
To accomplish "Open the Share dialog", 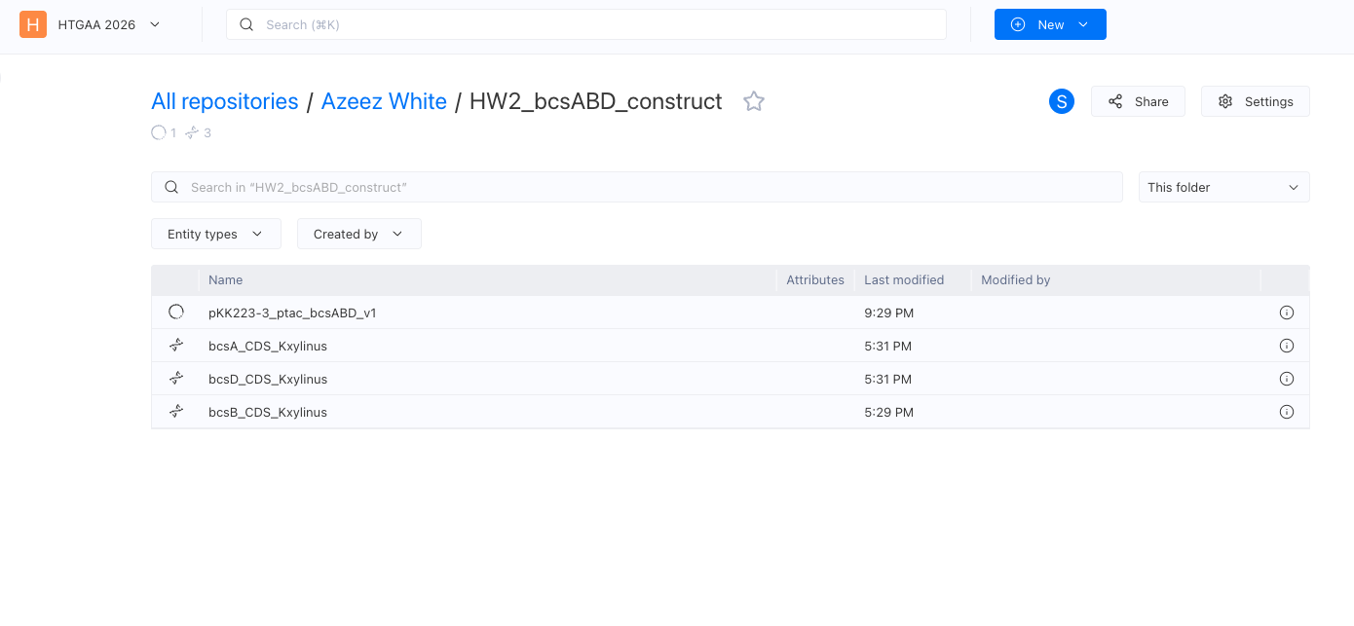I will (1138, 101).
